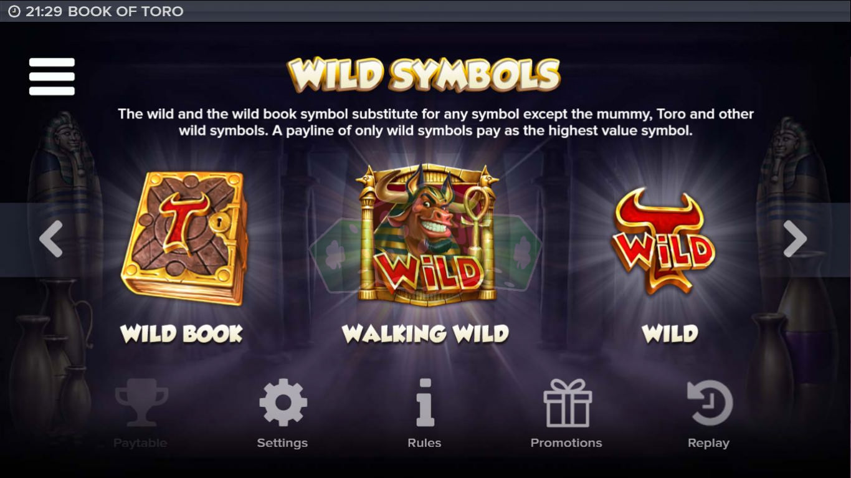851x478 pixels.
Task: Open Settings gear icon
Action: [283, 403]
